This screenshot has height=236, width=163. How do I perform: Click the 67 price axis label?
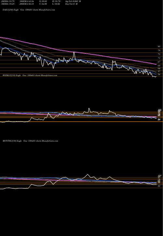(159, 62)
